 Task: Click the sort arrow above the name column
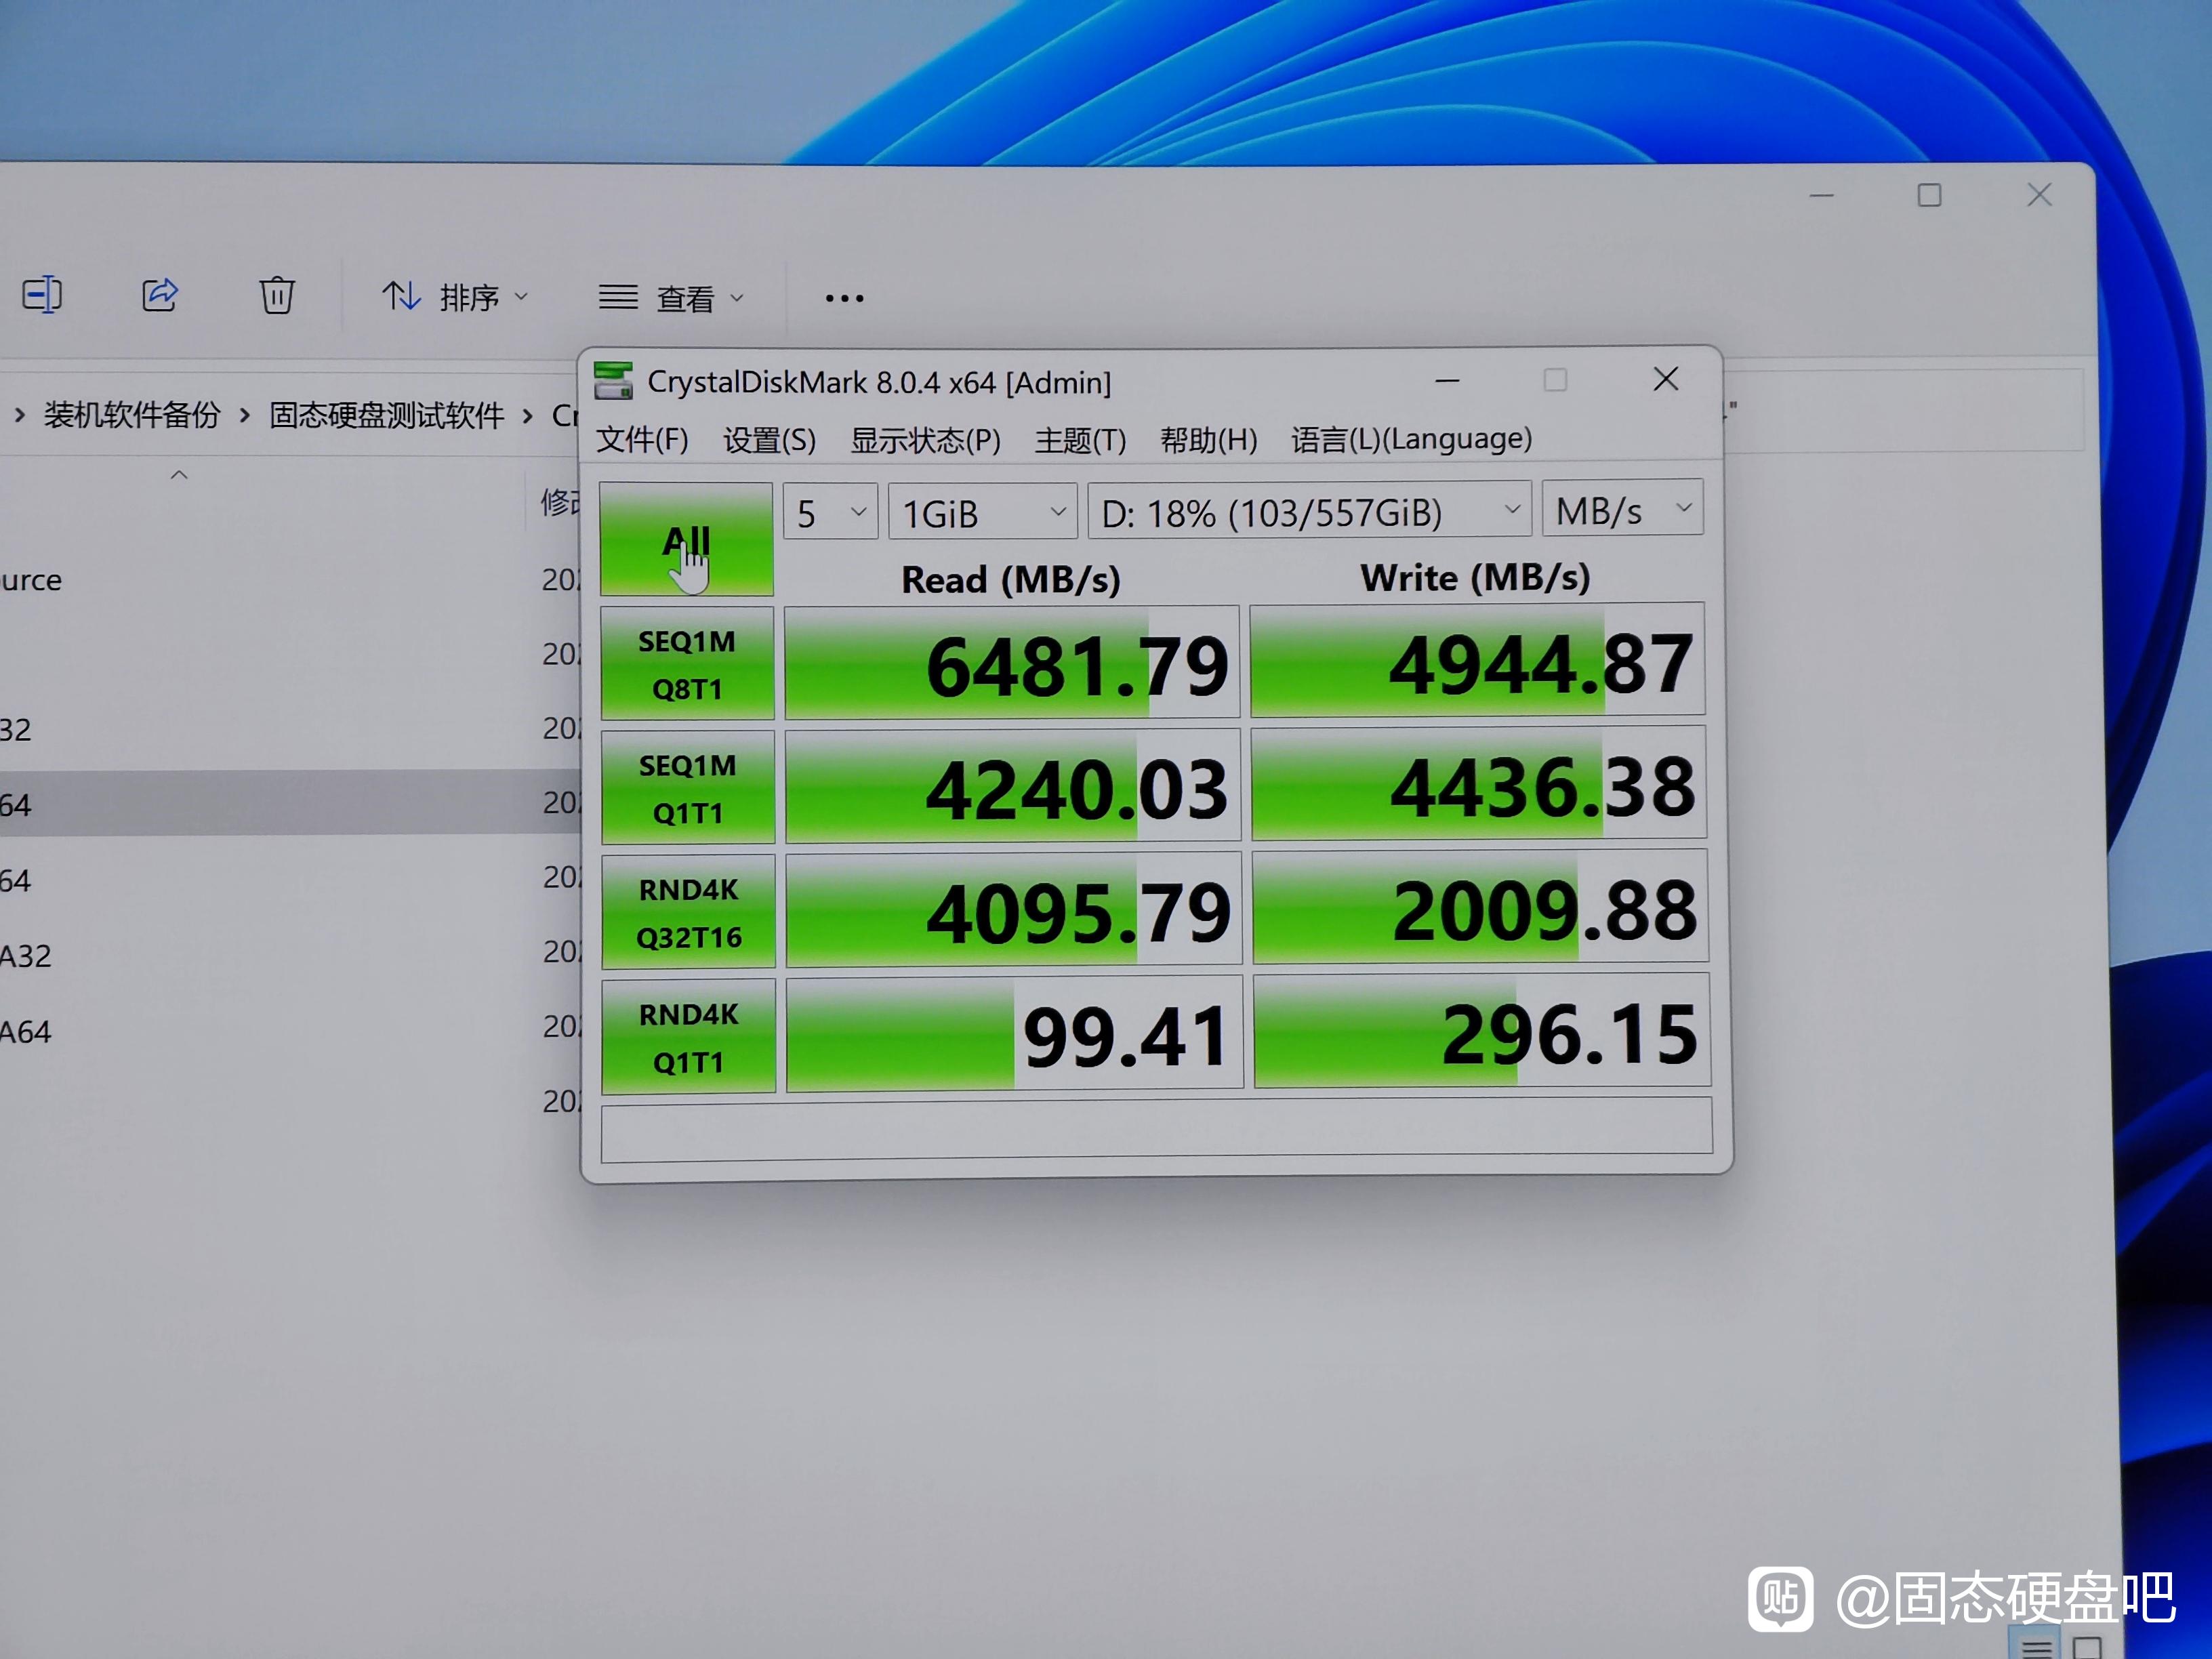tap(179, 475)
